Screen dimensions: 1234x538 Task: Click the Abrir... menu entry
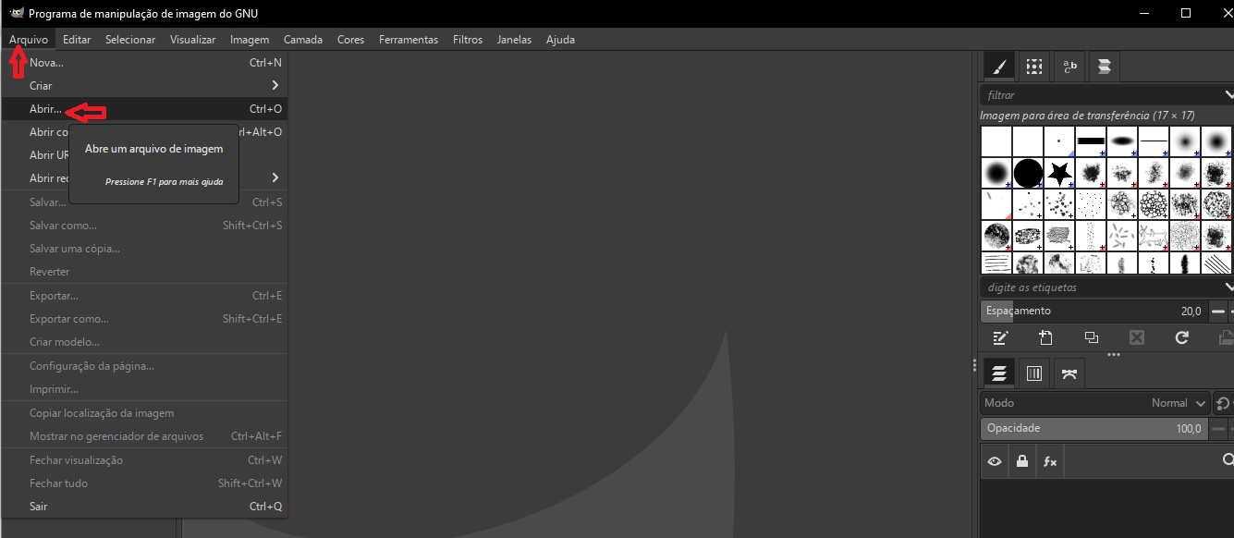pos(46,108)
